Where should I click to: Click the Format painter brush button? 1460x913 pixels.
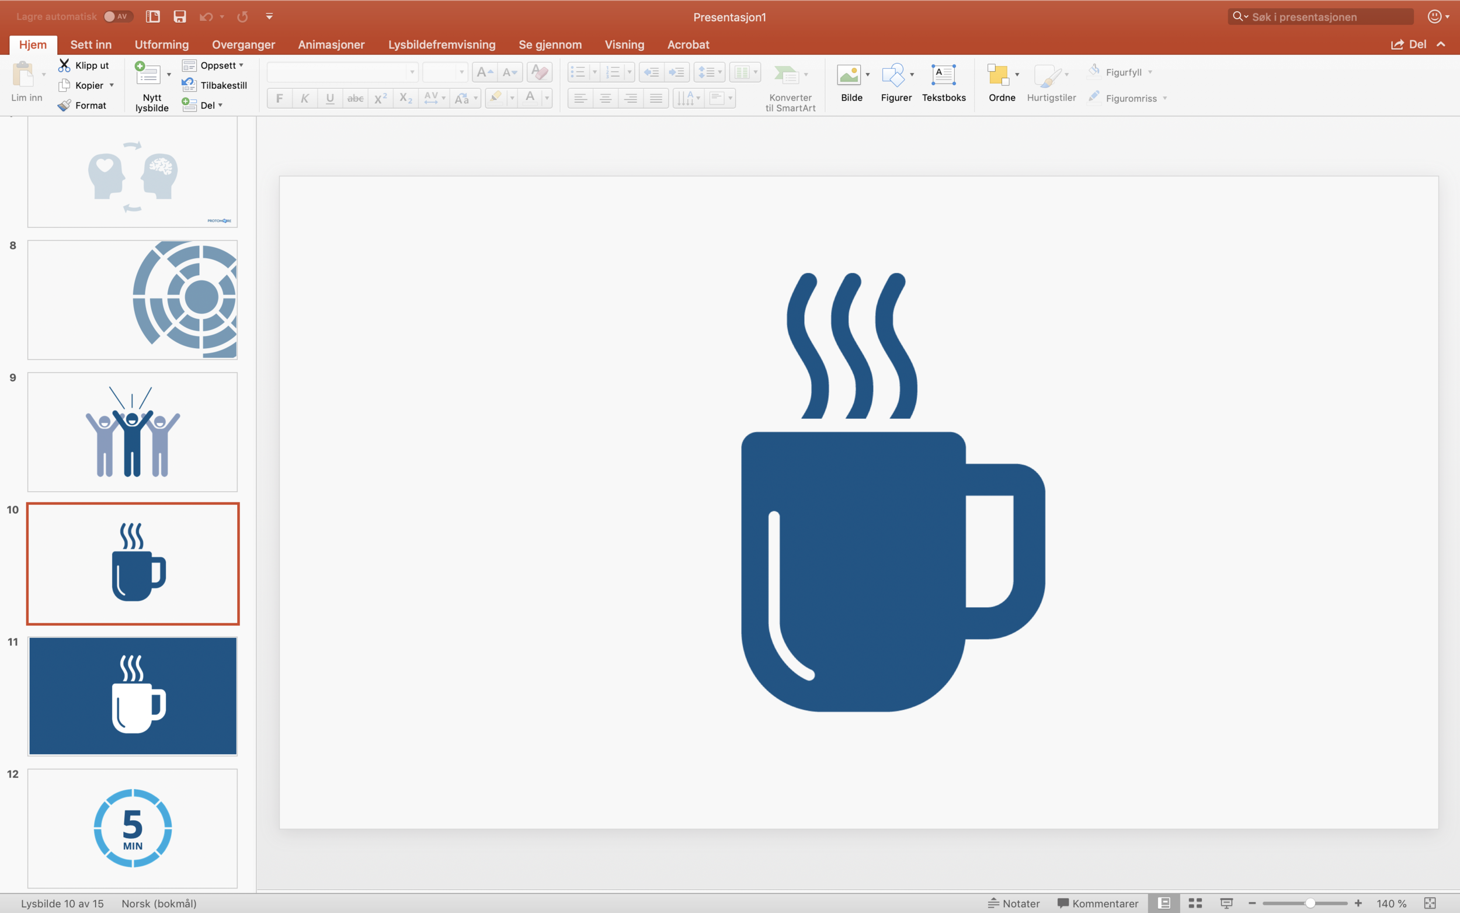click(83, 105)
